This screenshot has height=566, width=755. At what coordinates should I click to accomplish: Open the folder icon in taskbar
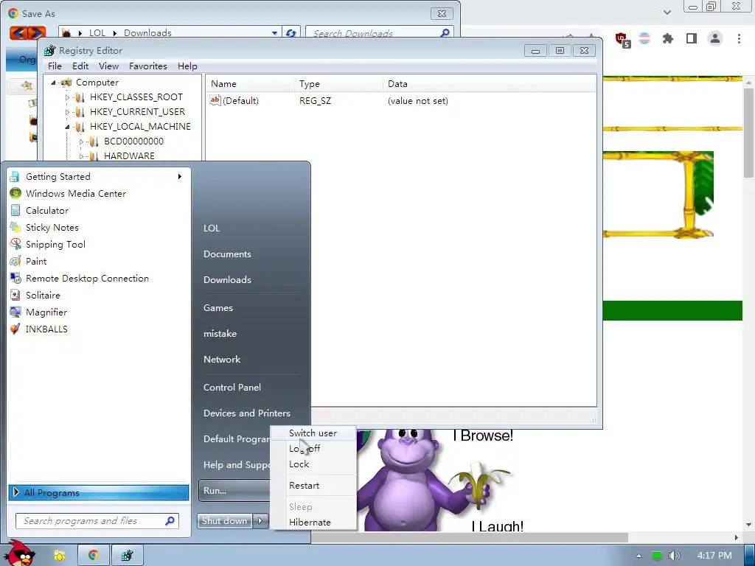click(x=60, y=556)
